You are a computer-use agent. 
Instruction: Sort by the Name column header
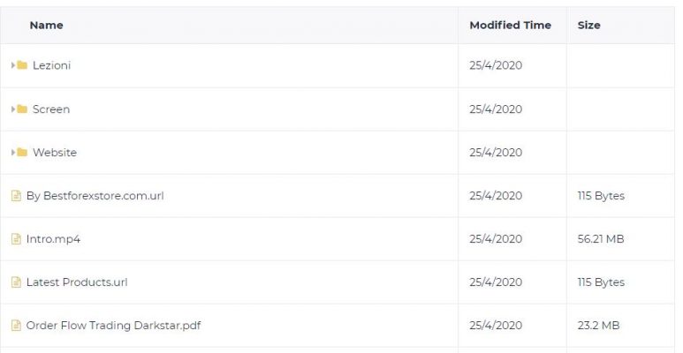click(x=46, y=26)
